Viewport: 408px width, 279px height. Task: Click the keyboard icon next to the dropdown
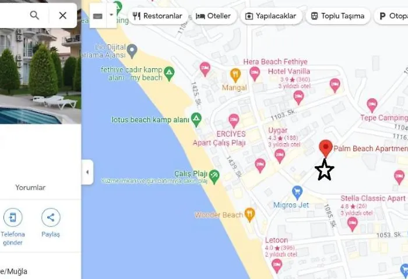coord(98,16)
